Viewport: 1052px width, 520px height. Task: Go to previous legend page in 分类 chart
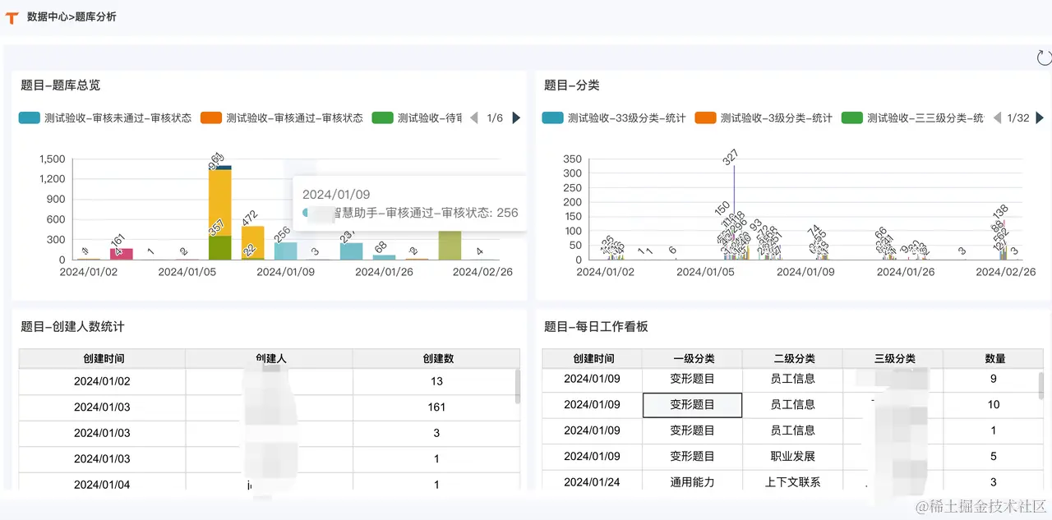(997, 118)
